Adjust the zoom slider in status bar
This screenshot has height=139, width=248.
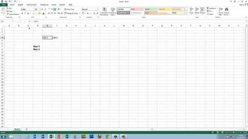tap(234, 132)
